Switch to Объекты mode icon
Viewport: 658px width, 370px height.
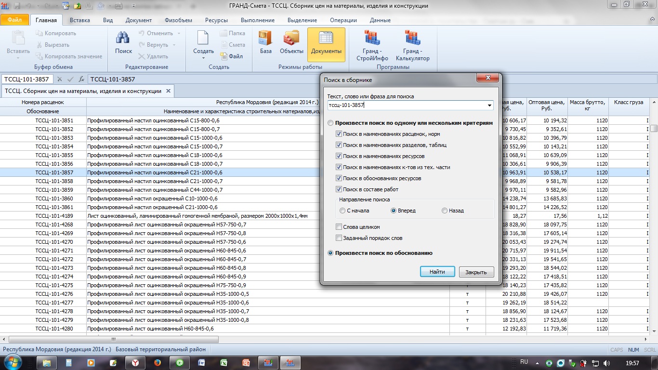click(291, 39)
